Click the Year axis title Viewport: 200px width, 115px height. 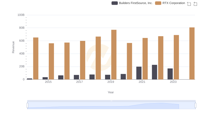(111, 92)
